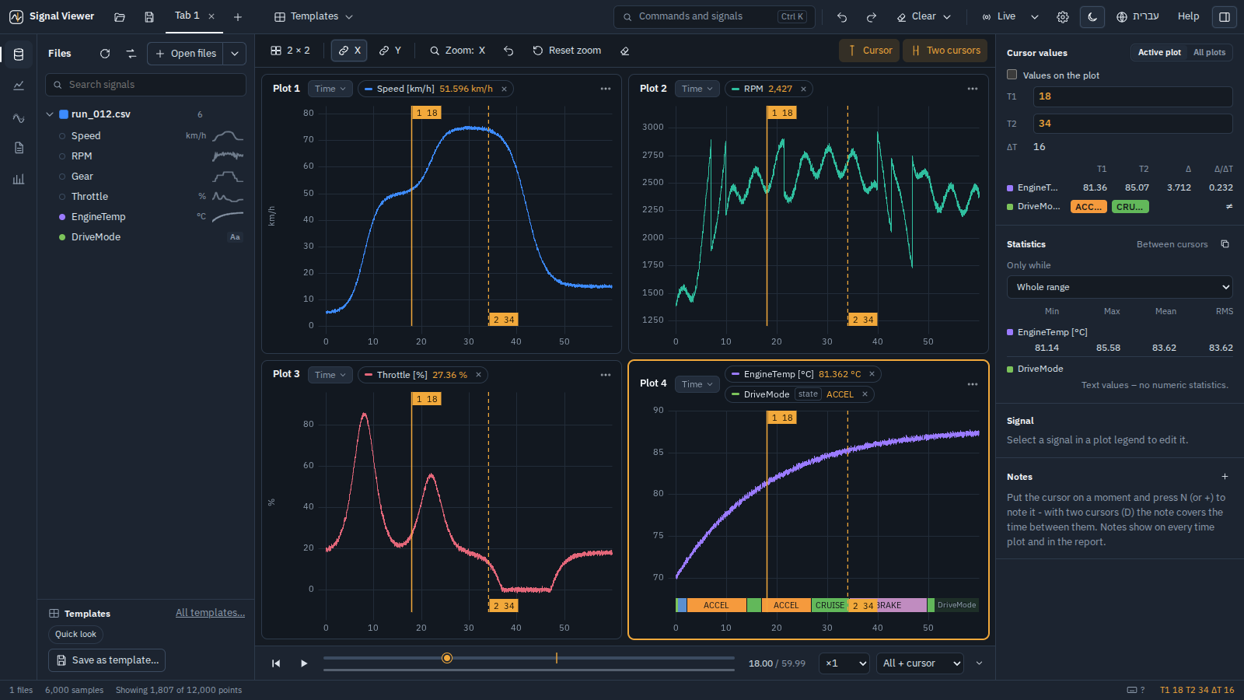Screen dimensions: 1244x700
Task: Jump playback to start
Action: coord(276,663)
